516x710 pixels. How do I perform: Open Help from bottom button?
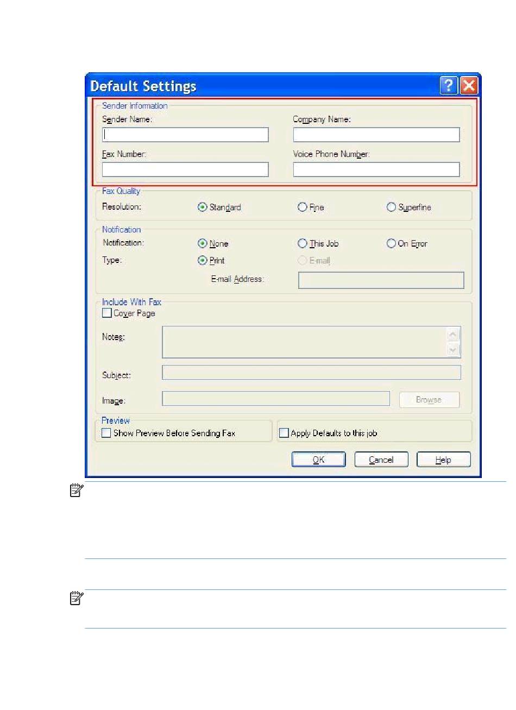444,460
